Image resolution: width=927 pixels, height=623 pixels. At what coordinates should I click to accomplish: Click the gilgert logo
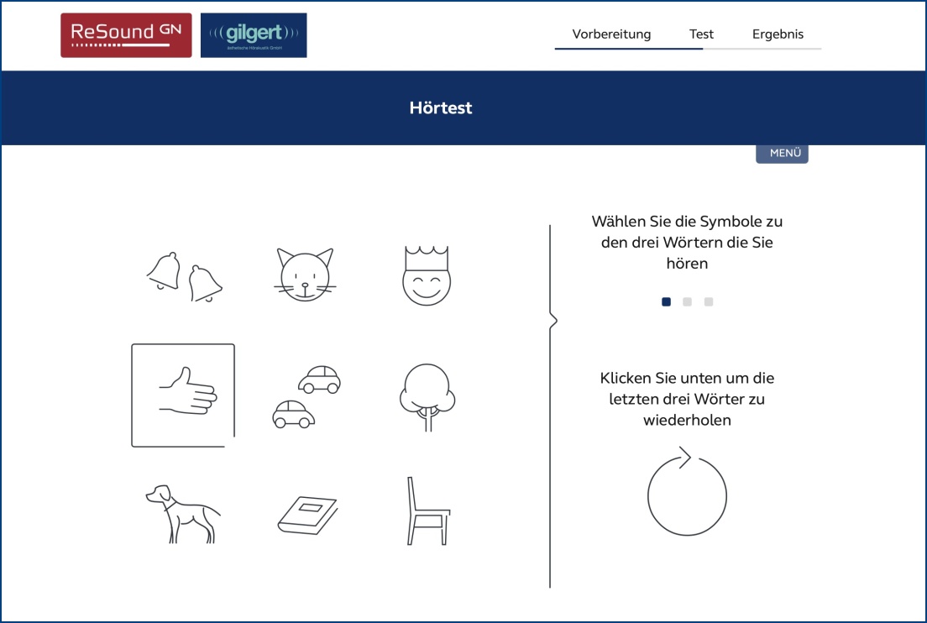[x=254, y=35]
